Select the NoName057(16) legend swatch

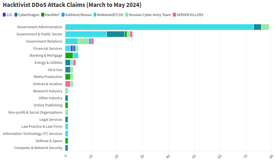[x=95, y=15]
